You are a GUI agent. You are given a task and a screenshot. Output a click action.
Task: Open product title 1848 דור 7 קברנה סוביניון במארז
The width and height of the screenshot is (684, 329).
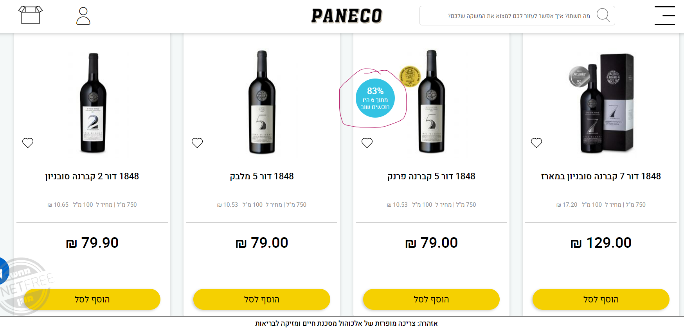(601, 176)
